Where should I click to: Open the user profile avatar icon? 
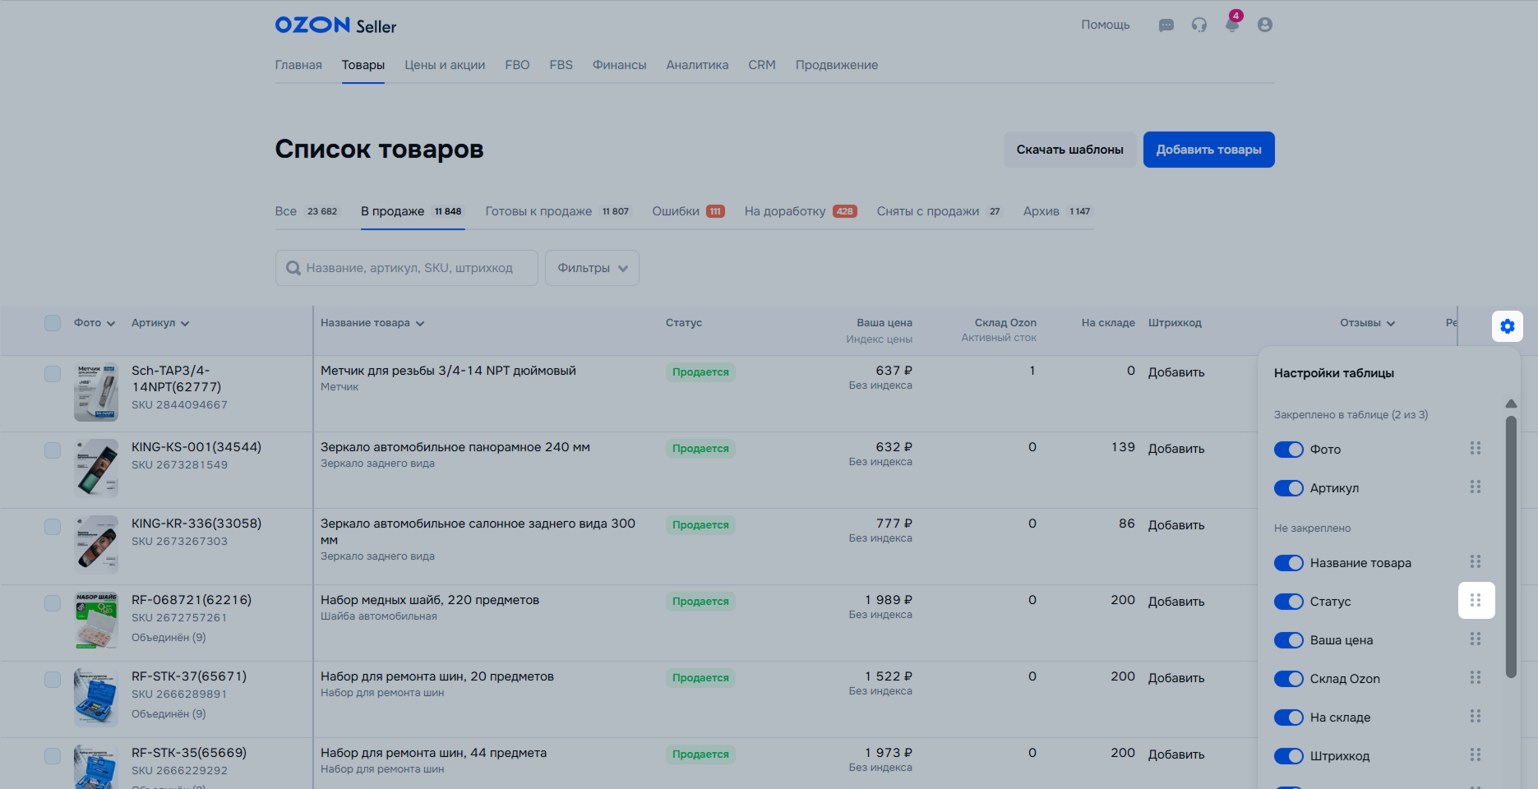1265,25
